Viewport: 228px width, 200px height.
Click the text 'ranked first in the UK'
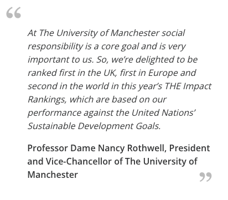tap(72, 73)
